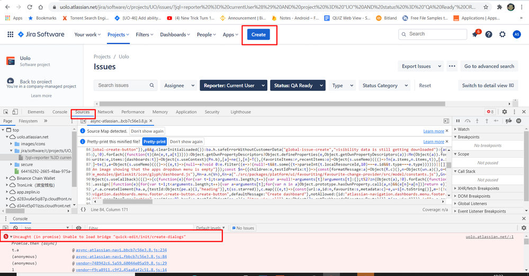
Task: Switch to the Lighthouse tab
Action: (240, 112)
